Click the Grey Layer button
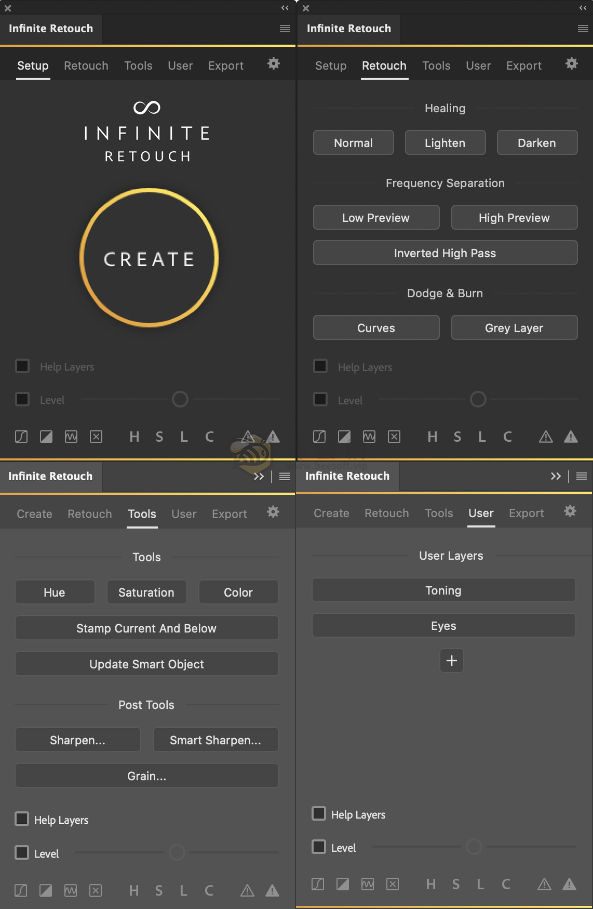This screenshot has height=909, width=593. pyautogui.click(x=514, y=327)
